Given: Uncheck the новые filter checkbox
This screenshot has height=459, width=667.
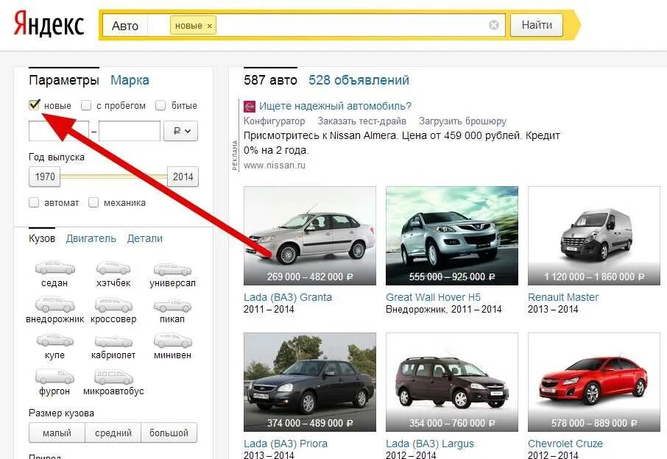Looking at the screenshot, I should [33, 104].
